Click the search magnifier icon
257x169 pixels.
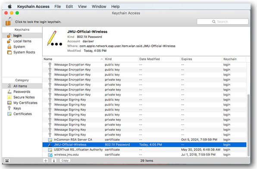[x=214, y=22]
